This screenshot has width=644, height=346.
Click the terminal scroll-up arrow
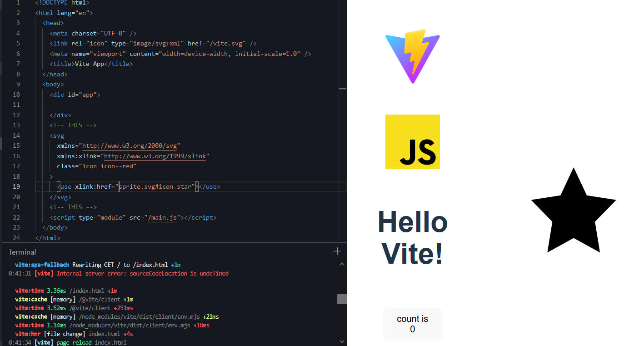pyautogui.click(x=341, y=263)
